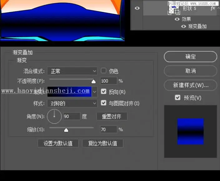Toggle the 预览(V) preview checkbox

point(178,98)
